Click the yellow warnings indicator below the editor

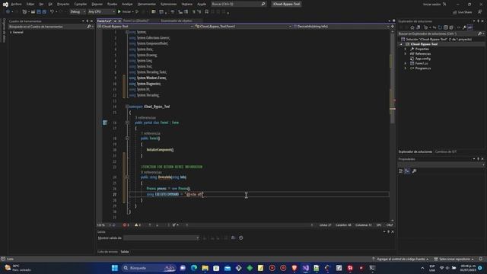[138, 225]
